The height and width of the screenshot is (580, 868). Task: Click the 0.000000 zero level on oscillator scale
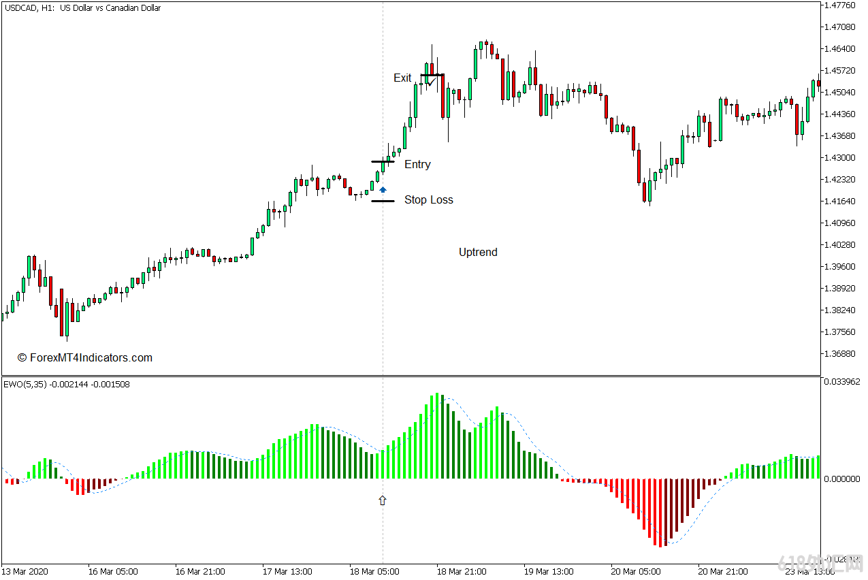tap(841, 479)
